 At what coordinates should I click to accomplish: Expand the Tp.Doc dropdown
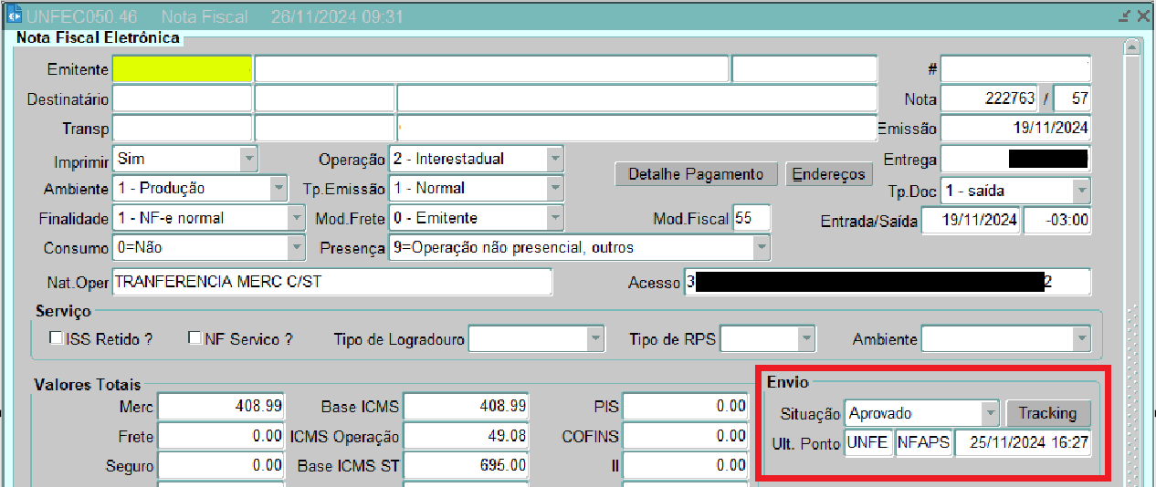tap(1081, 191)
